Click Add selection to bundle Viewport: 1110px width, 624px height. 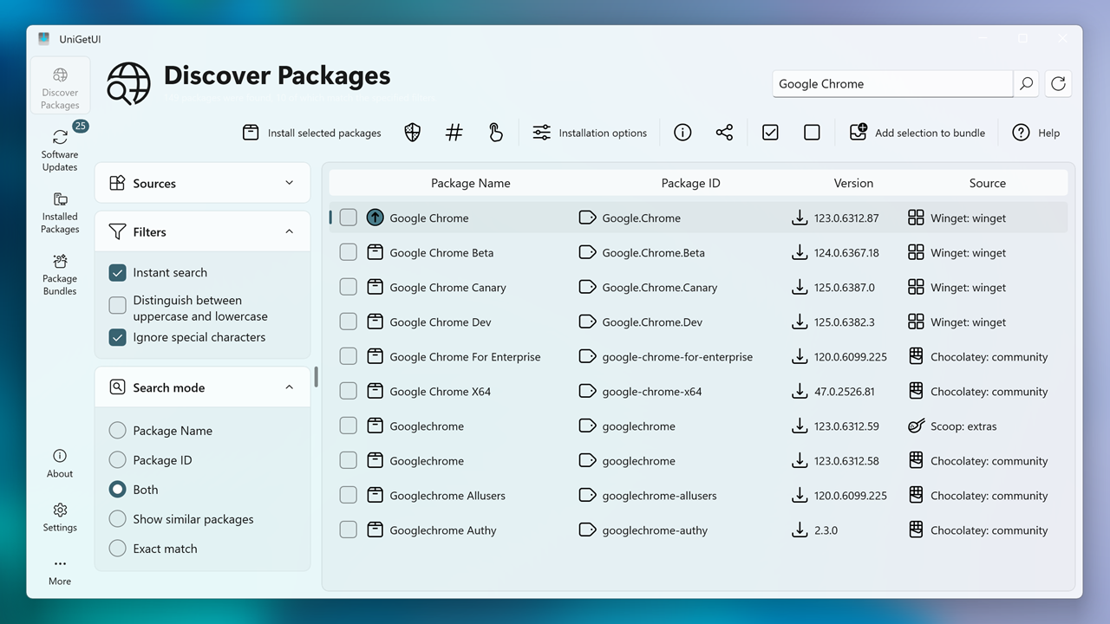tap(917, 132)
